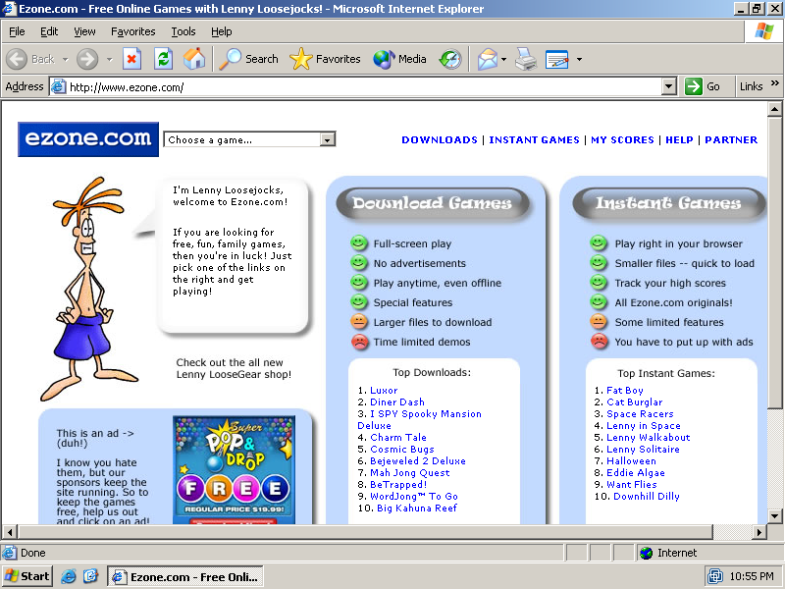
Task: Click the Windows flag logo throbber
Action: point(763,31)
